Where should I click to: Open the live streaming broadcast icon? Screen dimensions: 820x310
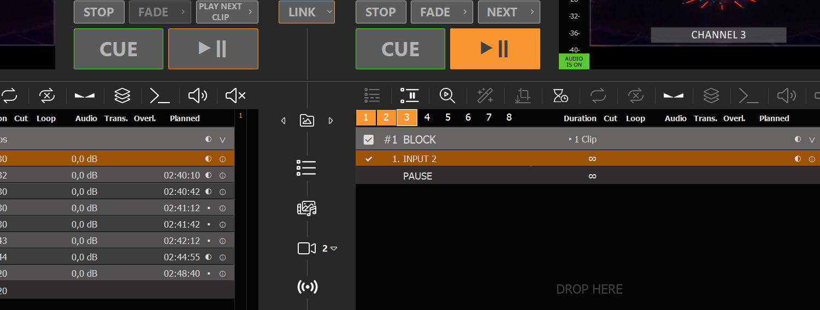pyautogui.click(x=308, y=287)
